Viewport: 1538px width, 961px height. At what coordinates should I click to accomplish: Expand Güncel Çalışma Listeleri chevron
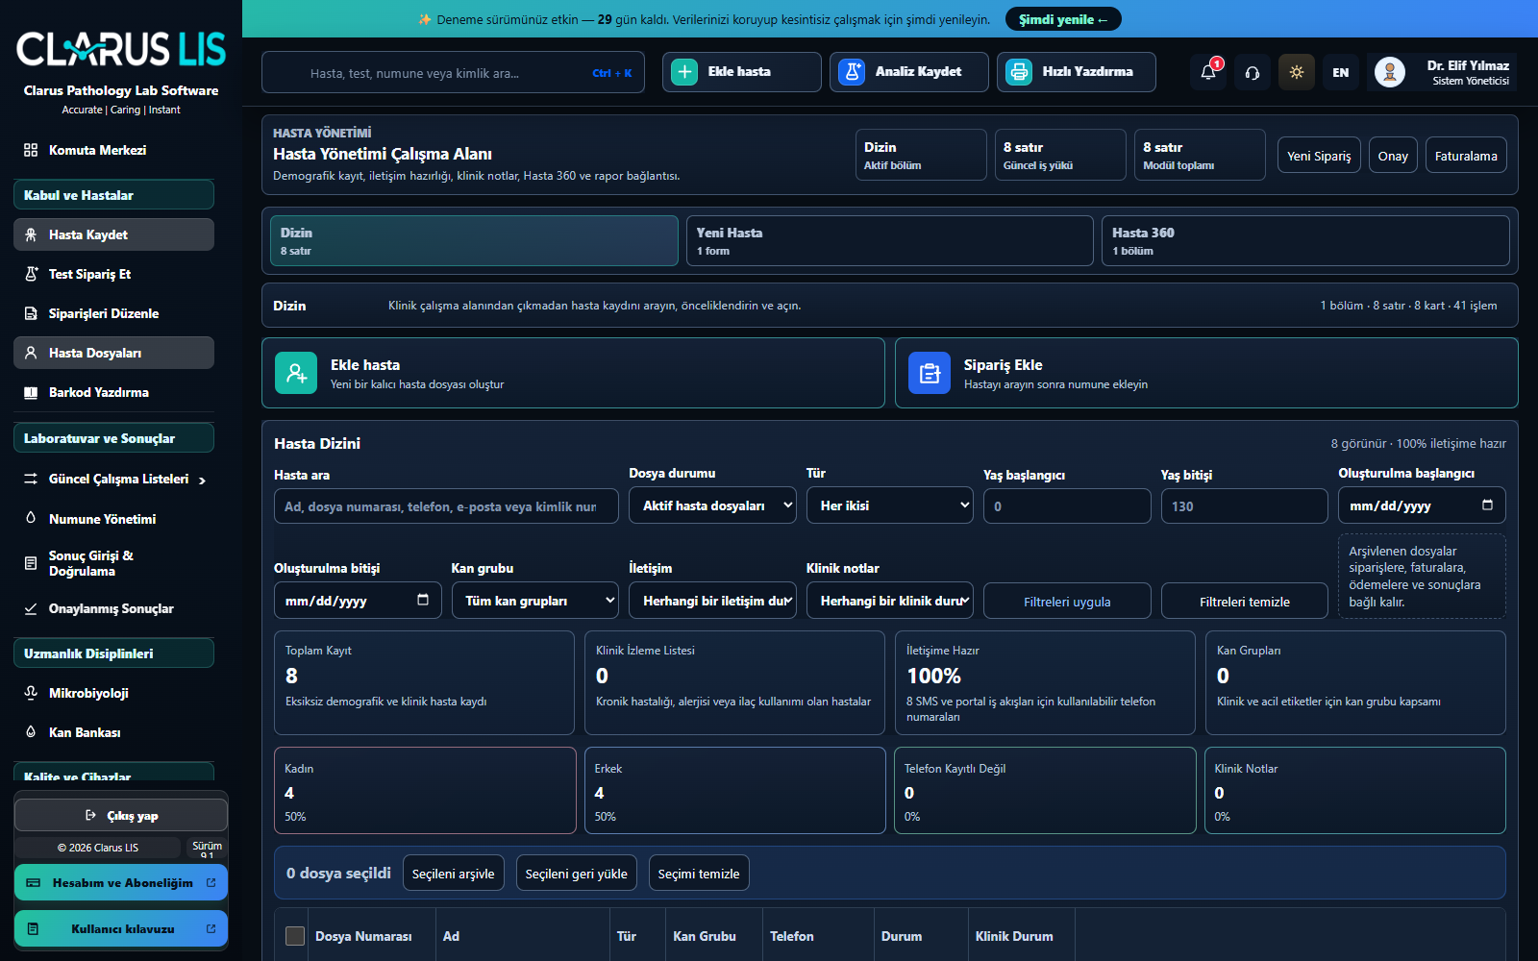pyautogui.click(x=202, y=480)
